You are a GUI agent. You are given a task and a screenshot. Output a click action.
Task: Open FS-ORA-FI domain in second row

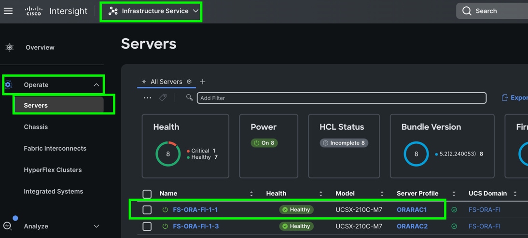click(x=485, y=226)
